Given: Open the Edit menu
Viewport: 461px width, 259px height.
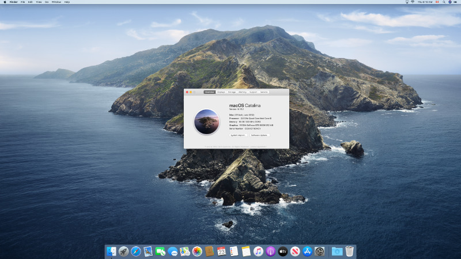Looking at the screenshot, I should point(31,2).
